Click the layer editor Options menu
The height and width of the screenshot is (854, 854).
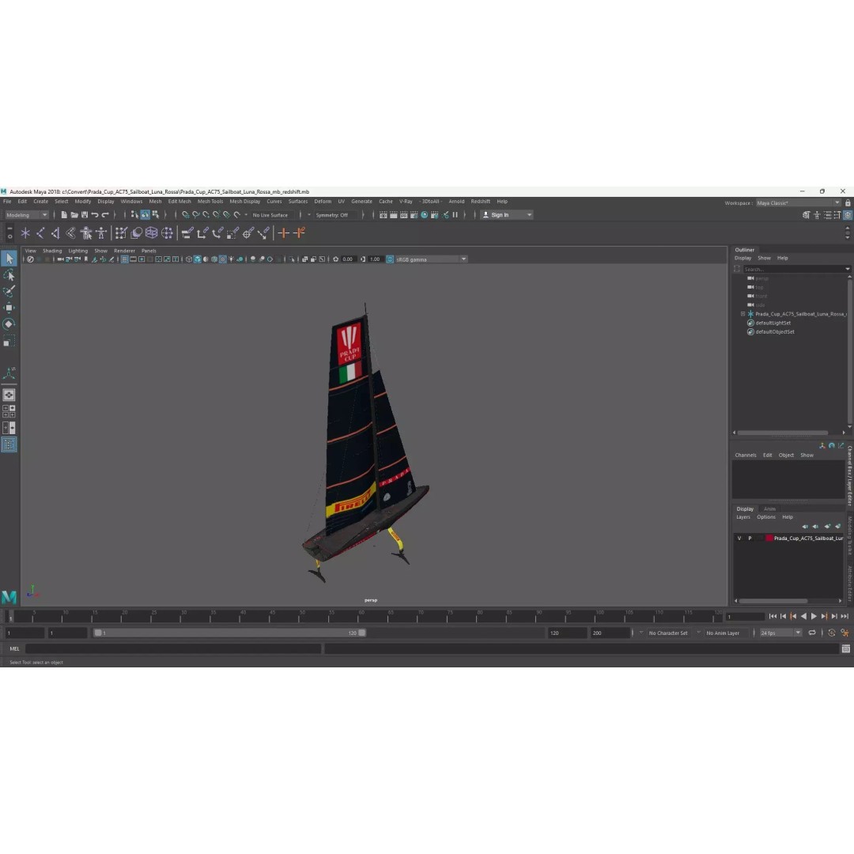click(x=765, y=517)
